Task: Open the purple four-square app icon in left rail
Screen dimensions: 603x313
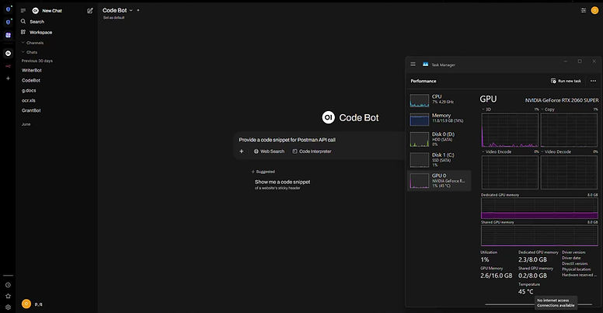Action: 8,35
